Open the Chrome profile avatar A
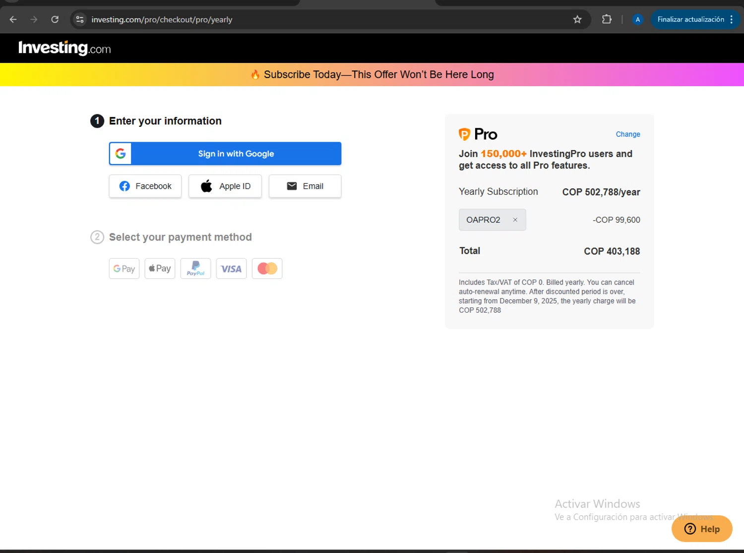The width and height of the screenshot is (744, 553). pyautogui.click(x=638, y=19)
